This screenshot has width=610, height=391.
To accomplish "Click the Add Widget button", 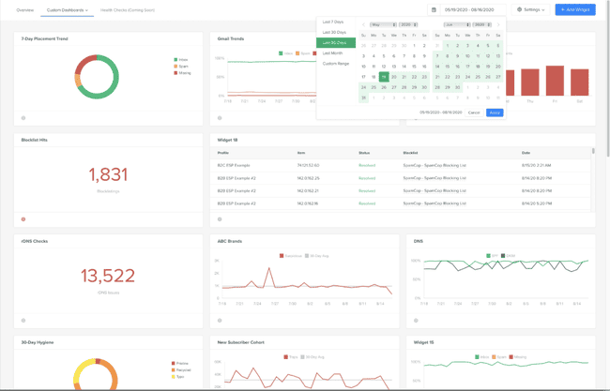I will (574, 9).
